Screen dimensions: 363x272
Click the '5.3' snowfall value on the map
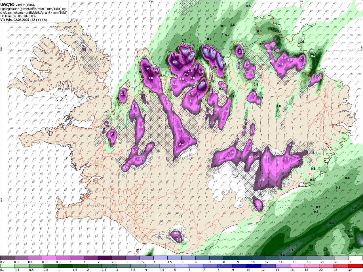[203, 83]
